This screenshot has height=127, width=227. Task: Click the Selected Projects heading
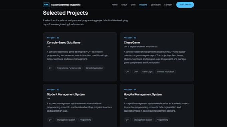65,13
